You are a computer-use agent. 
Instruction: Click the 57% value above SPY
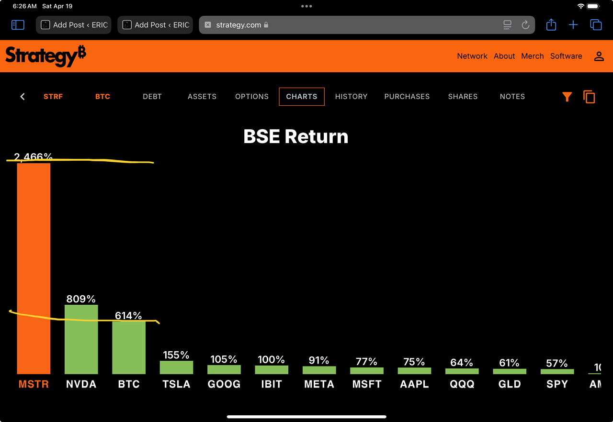pyautogui.click(x=557, y=364)
